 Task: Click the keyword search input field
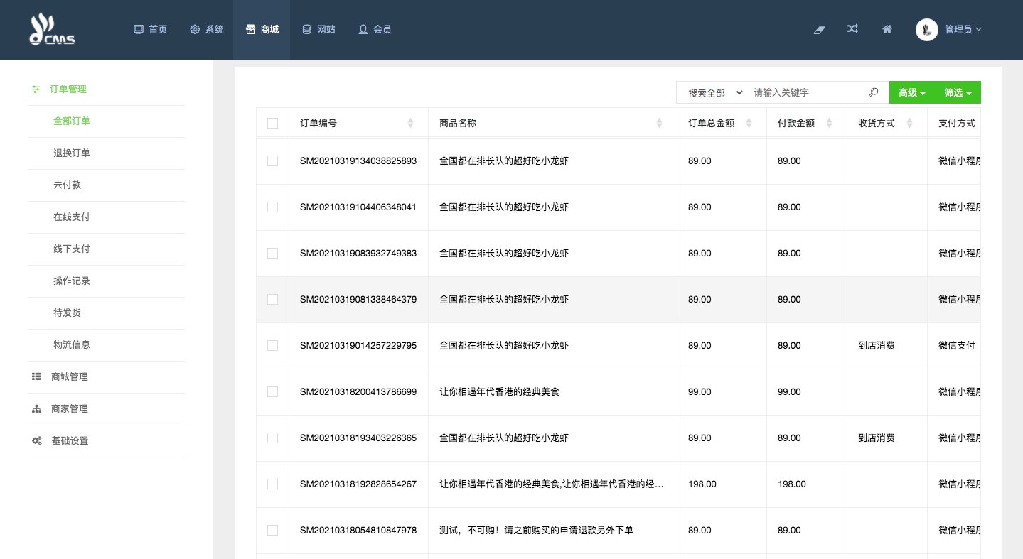805,93
